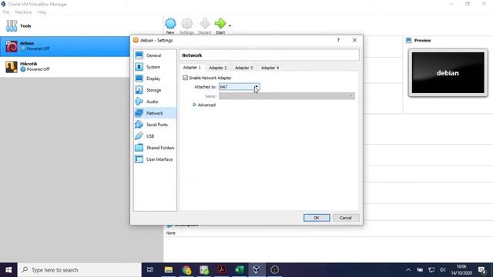The height and width of the screenshot is (277, 493).
Task: Open Chrome from the taskbar
Action: point(186,270)
